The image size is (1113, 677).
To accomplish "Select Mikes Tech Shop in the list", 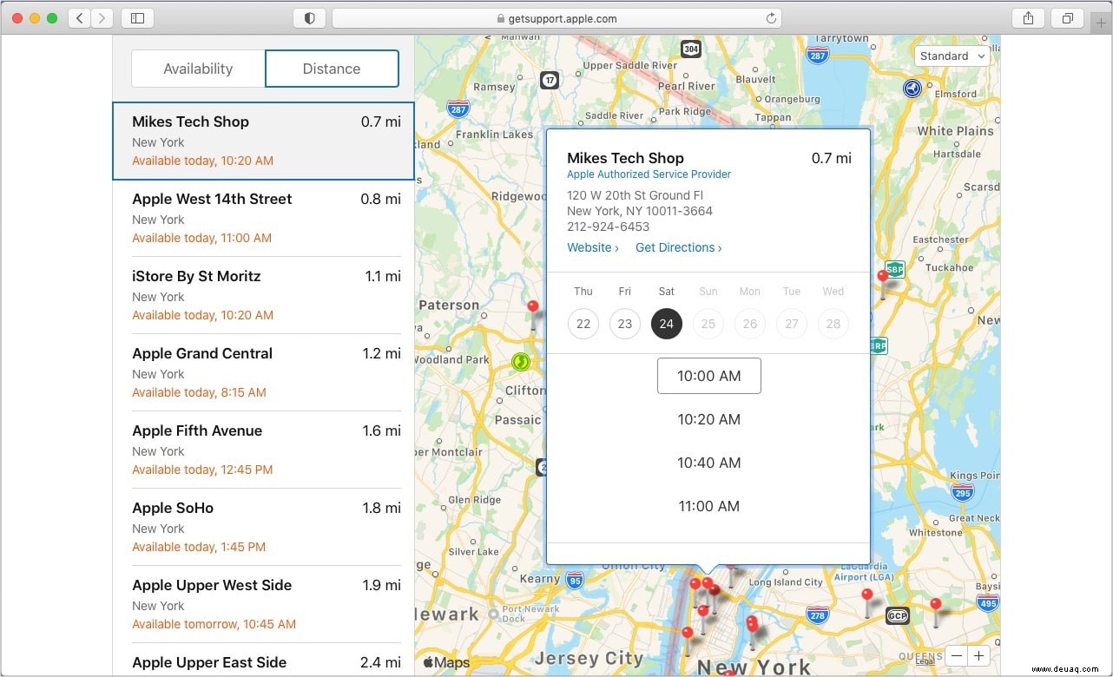I will click(x=264, y=141).
